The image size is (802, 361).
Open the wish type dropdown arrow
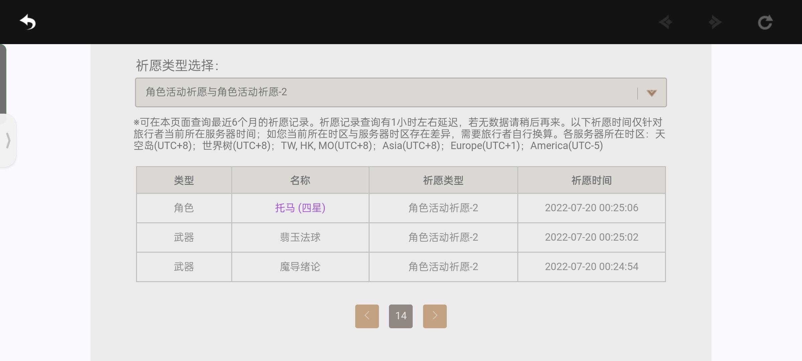[x=651, y=93]
